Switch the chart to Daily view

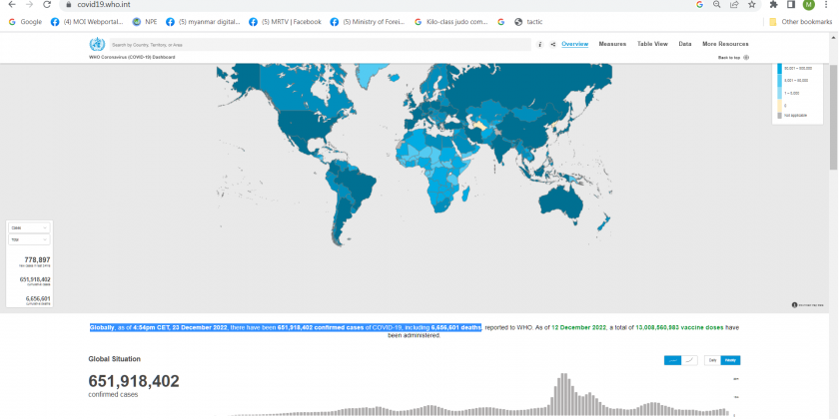712,360
